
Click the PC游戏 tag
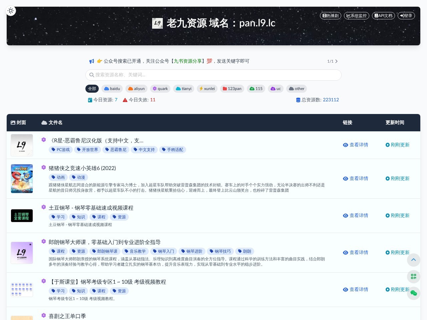coord(61,150)
